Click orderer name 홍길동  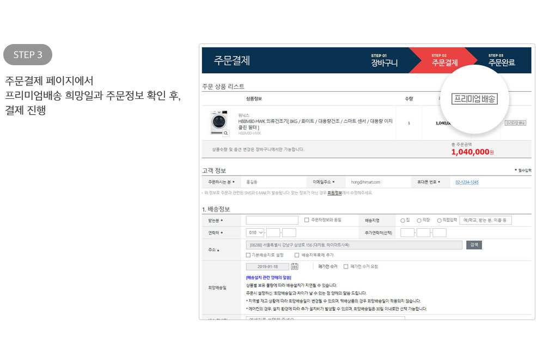(x=252, y=182)
